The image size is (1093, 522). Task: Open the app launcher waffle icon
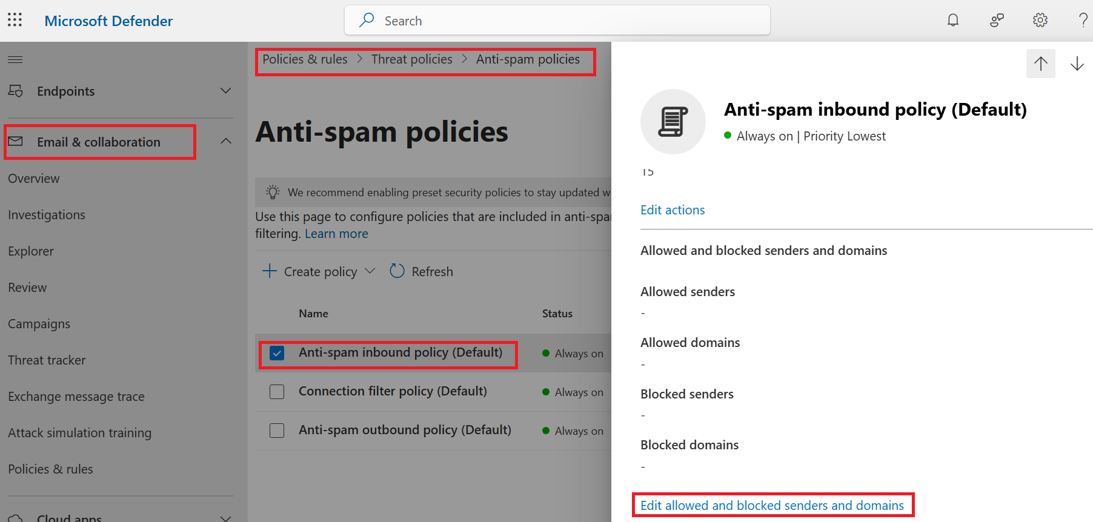pos(15,20)
